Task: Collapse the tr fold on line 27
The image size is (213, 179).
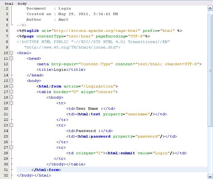Action: click(11, 147)
